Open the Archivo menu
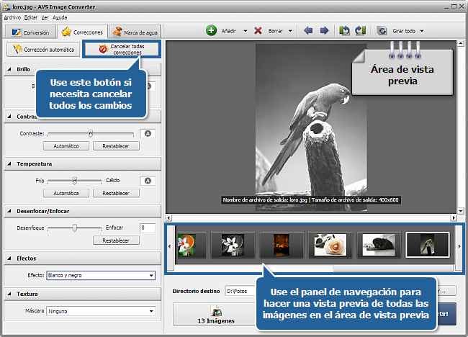 [12, 17]
